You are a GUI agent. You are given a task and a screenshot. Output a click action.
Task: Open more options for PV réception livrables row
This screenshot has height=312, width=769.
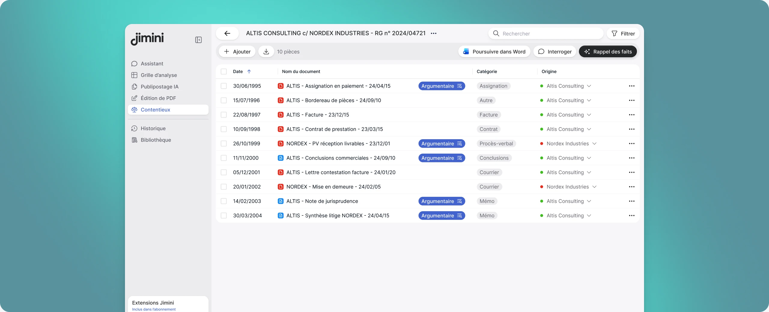632,144
